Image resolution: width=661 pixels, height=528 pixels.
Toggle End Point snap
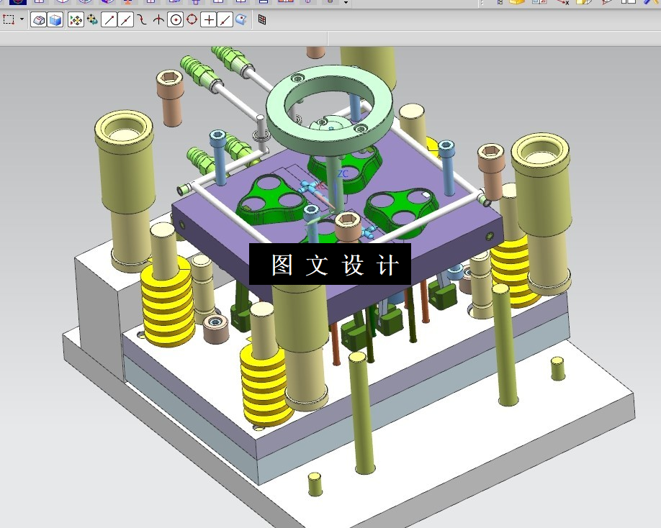(109, 20)
